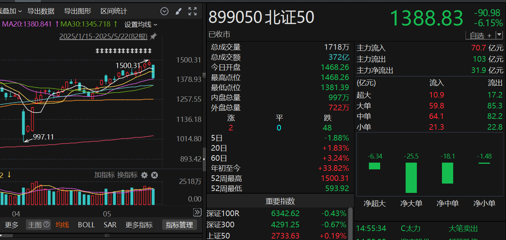Open volume indicator settings gear icon

pos(145,175)
